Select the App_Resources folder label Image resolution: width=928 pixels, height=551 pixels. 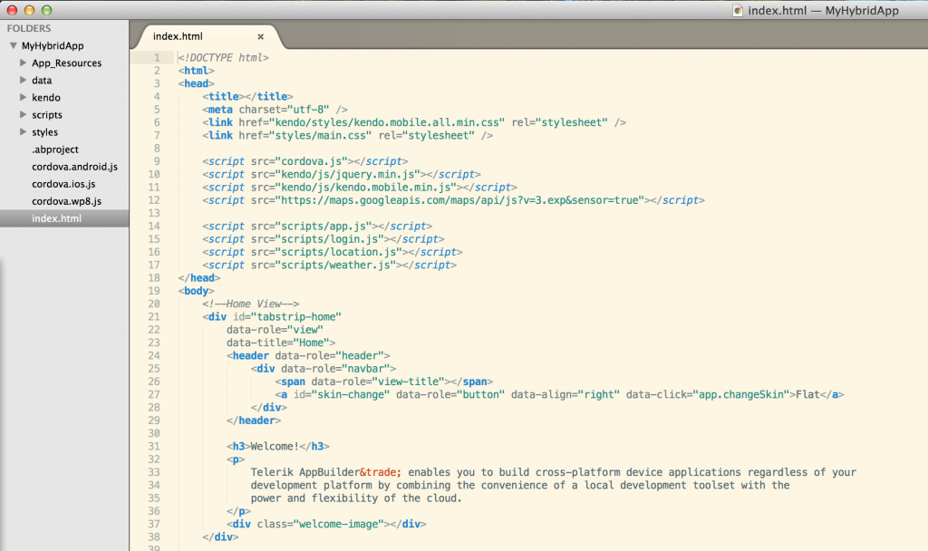tap(66, 63)
